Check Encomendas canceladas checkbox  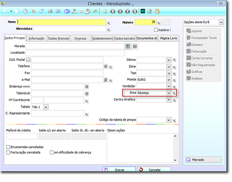8,147
